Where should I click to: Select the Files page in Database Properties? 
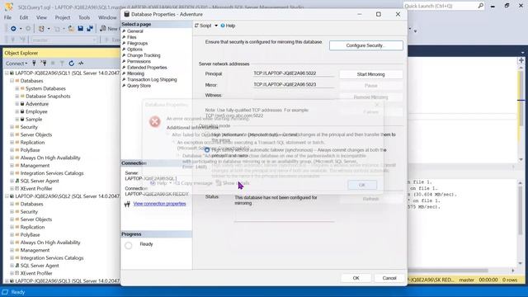click(132, 37)
